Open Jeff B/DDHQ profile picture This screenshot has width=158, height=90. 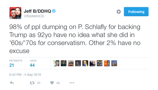click(15, 13)
